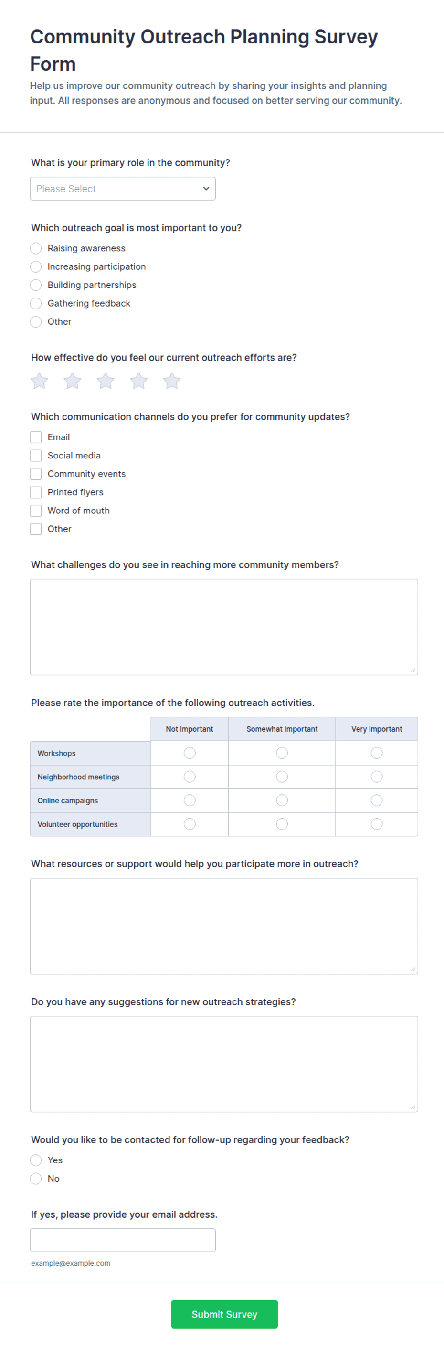
Task: Submit the survey with the green button
Action: pyautogui.click(x=224, y=1314)
